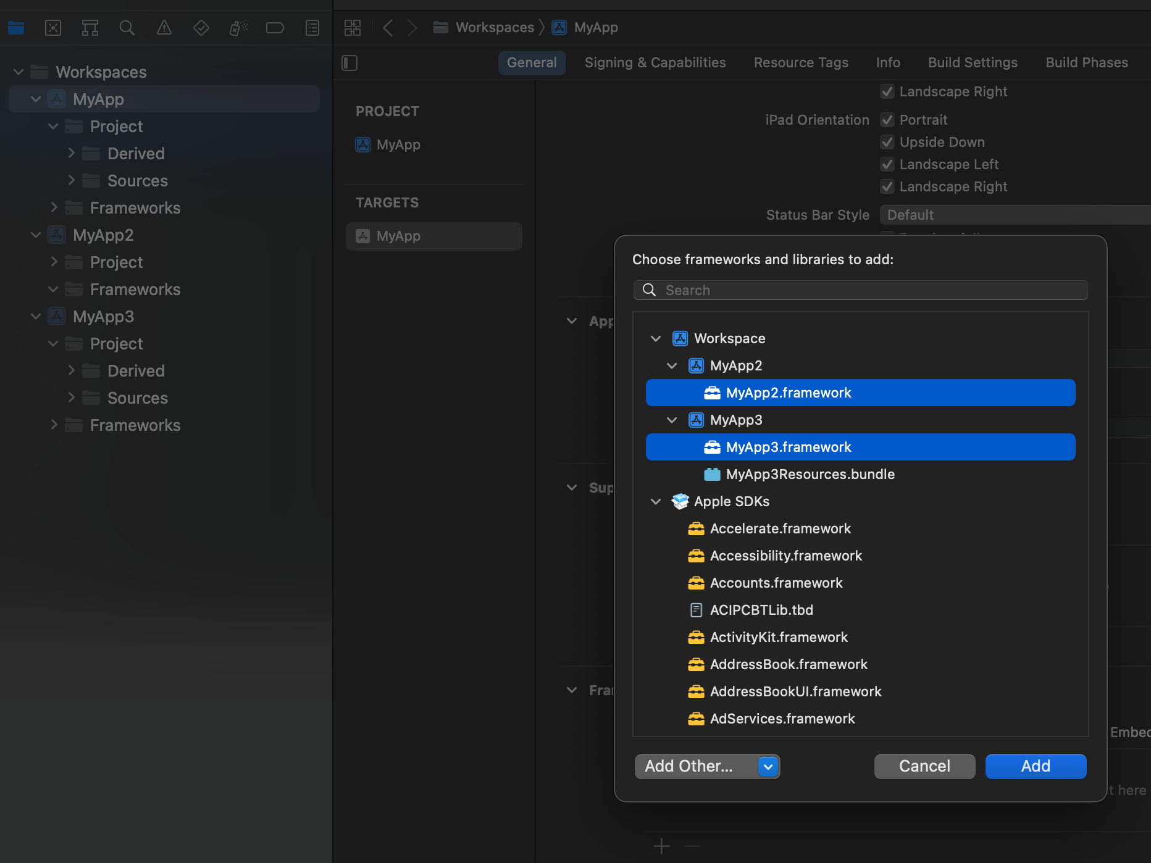Select Accelerate.framework in Apple SDKs
This screenshot has height=863, width=1151.
[x=861, y=528]
